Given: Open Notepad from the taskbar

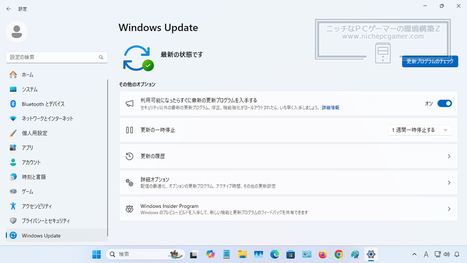Looking at the screenshot, I should coord(226,254).
